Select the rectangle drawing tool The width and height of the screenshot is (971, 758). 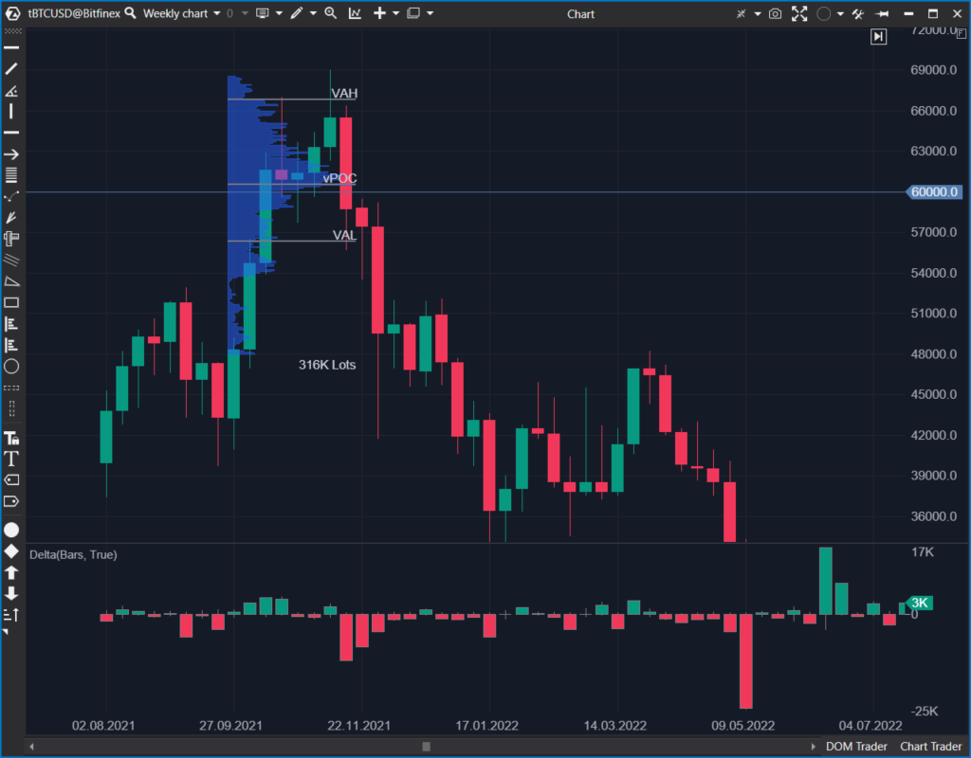coord(11,301)
